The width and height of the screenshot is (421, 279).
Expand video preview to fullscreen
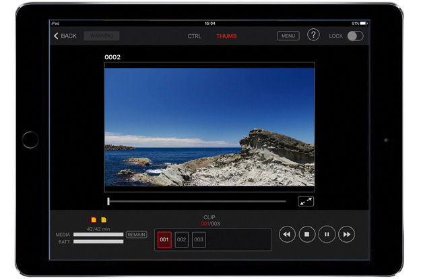[306, 201]
